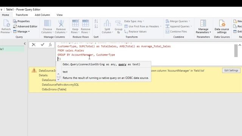Collapse the queries pane with the chevron
The image size is (242, 136).
(x=25, y=44)
